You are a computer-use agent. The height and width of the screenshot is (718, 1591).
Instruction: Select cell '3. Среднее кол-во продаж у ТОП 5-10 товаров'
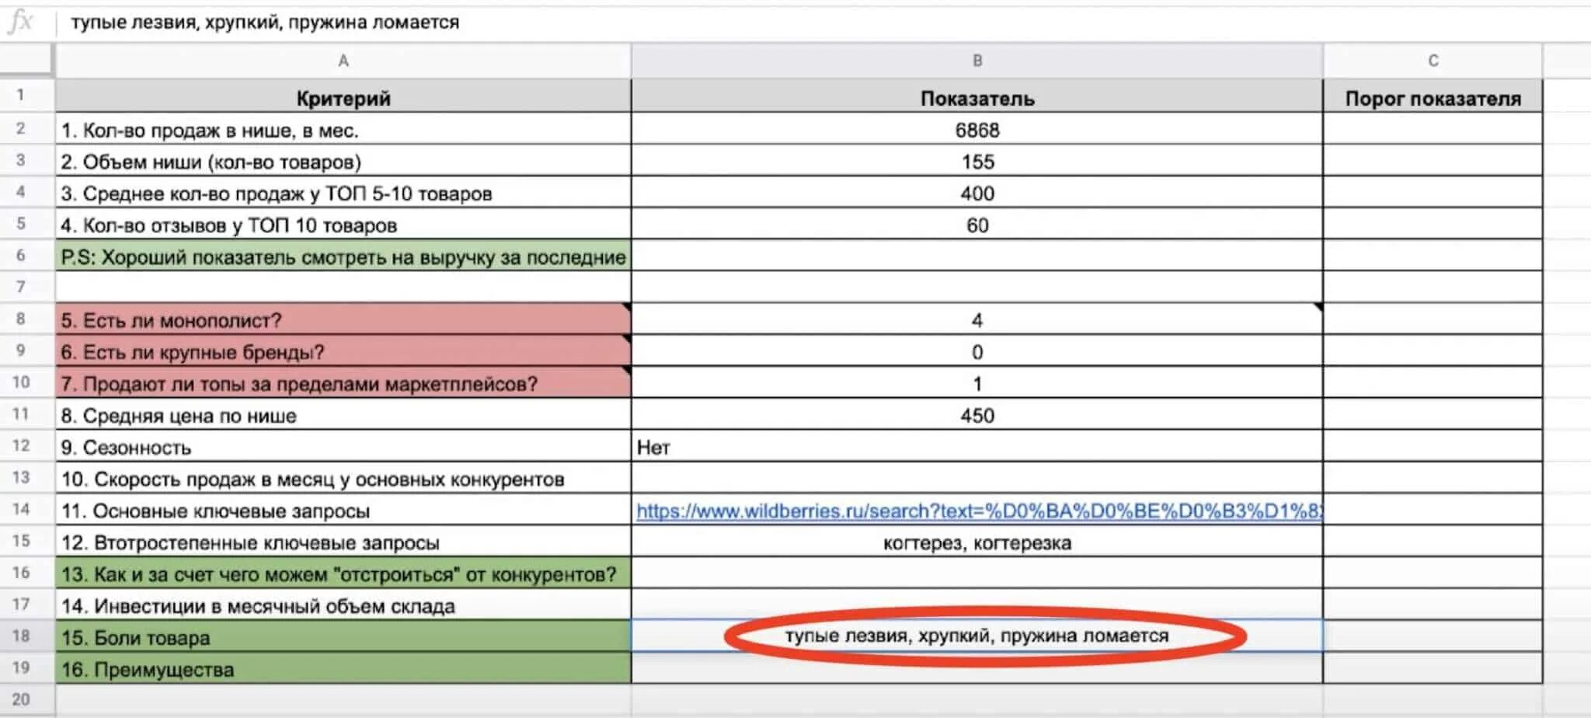pyautogui.click(x=343, y=193)
